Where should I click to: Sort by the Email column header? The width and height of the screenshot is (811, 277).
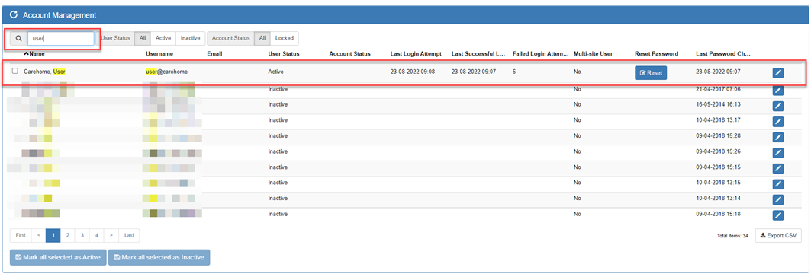point(214,53)
